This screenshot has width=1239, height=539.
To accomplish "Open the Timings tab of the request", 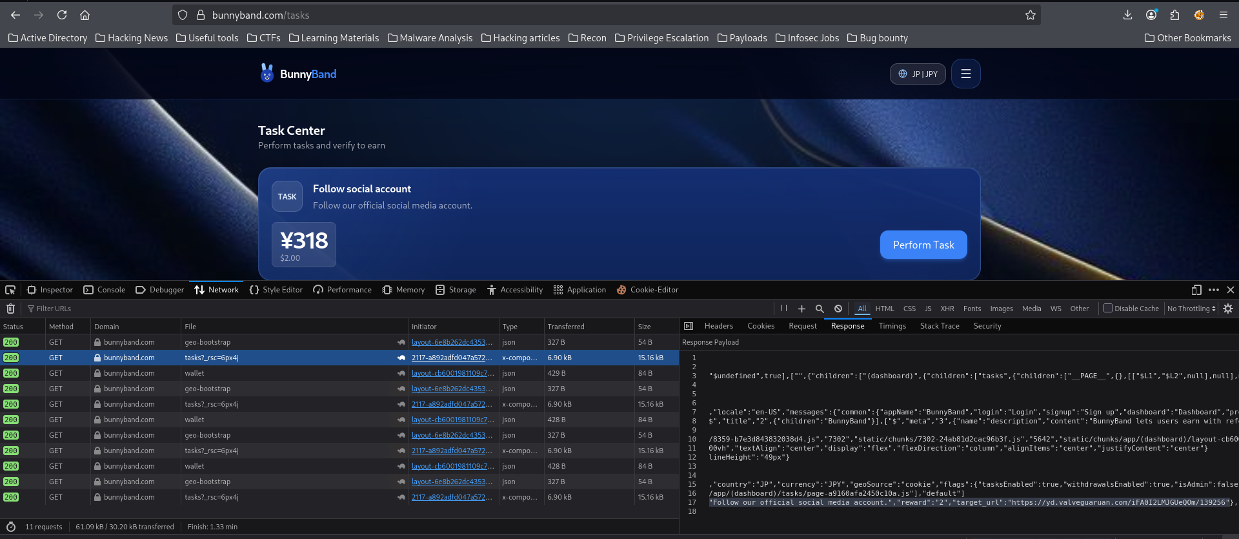I will 892,326.
